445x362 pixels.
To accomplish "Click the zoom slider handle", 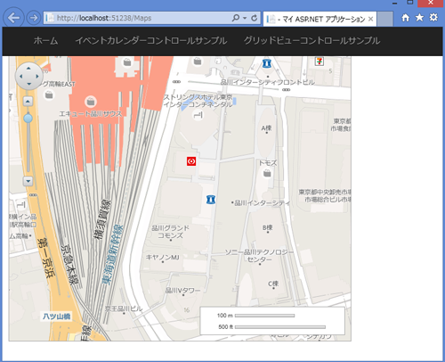I will point(28,119).
